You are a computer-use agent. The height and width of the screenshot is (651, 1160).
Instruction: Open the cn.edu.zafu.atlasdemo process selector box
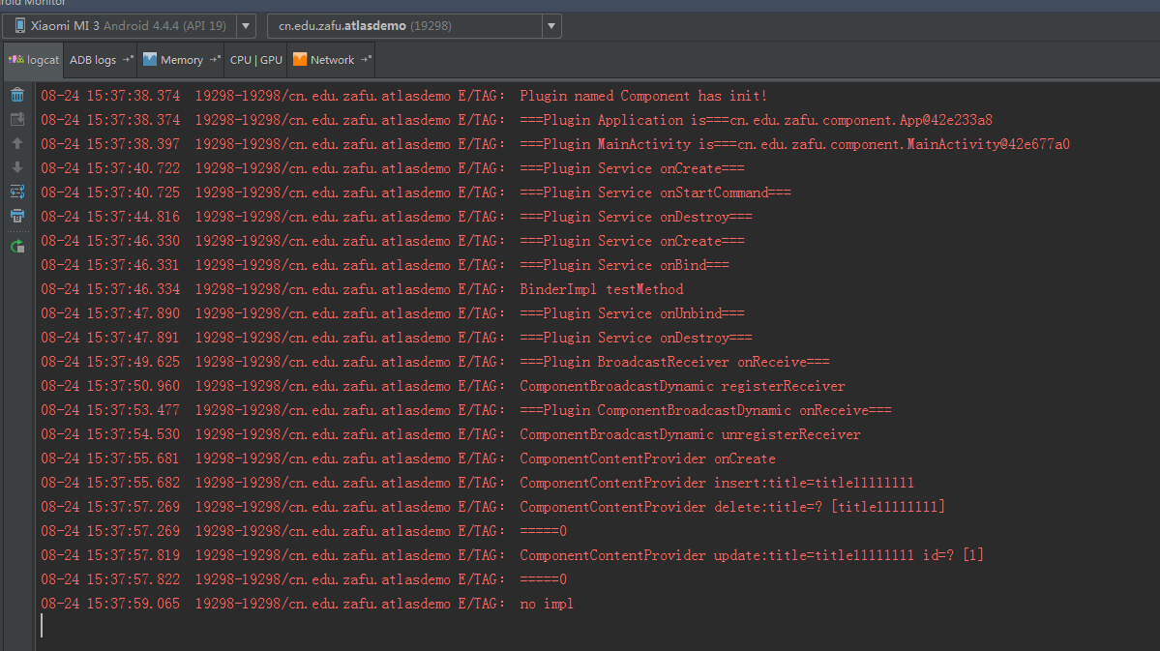pos(404,26)
